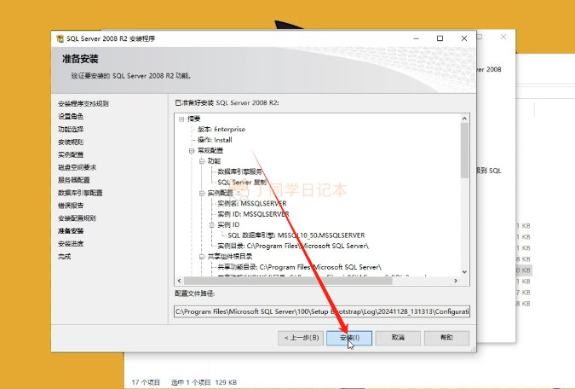This screenshot has width=575, height=389.
Task: Click 数据库引擎配置 step in sidebar
Action: (x=80, y=193)
